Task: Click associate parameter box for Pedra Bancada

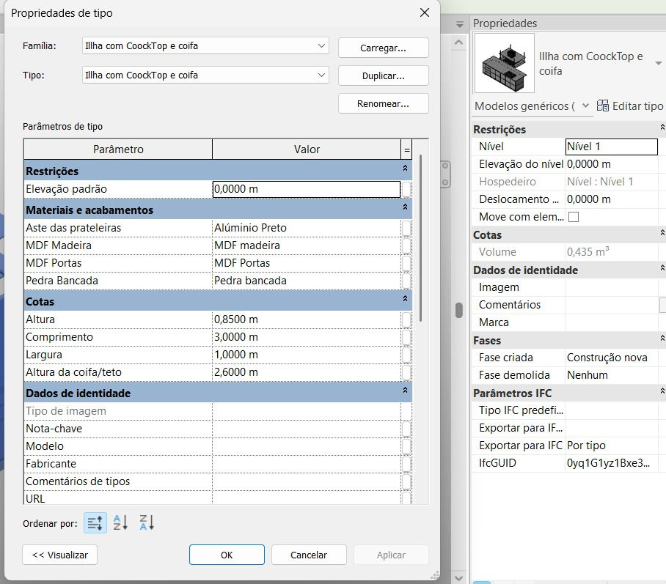Action: coord(406,281)
